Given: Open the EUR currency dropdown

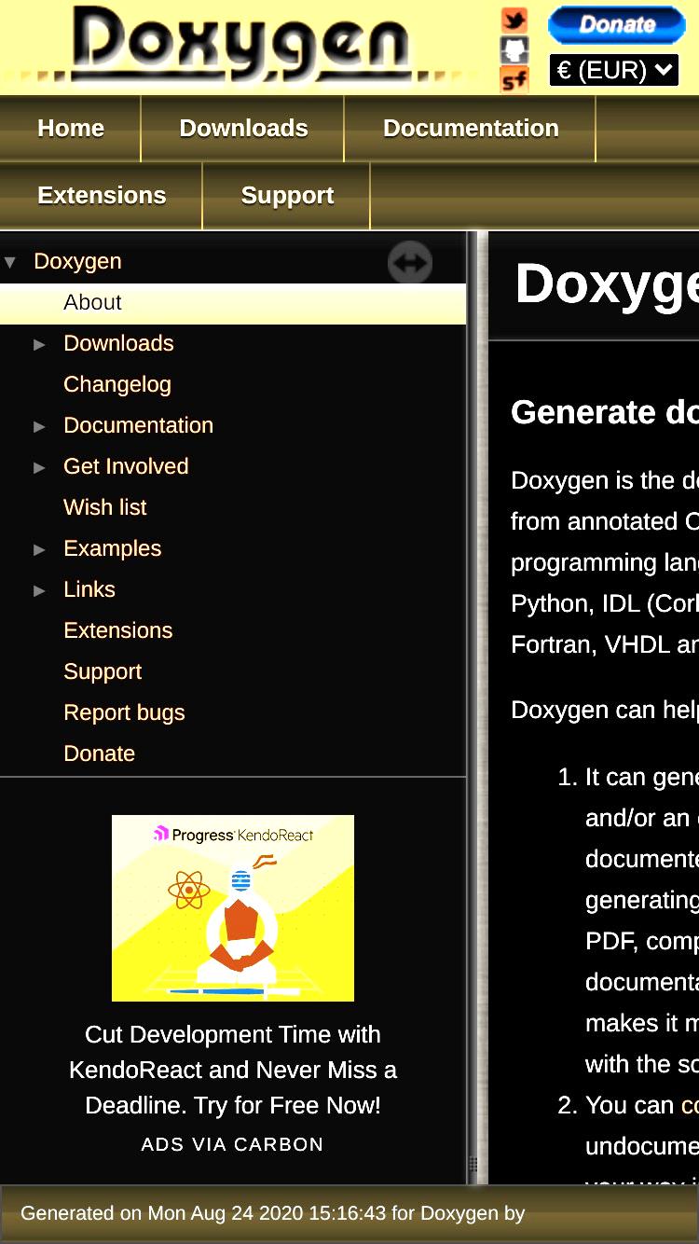Looking at the screenshot, I should coord(614,70).
